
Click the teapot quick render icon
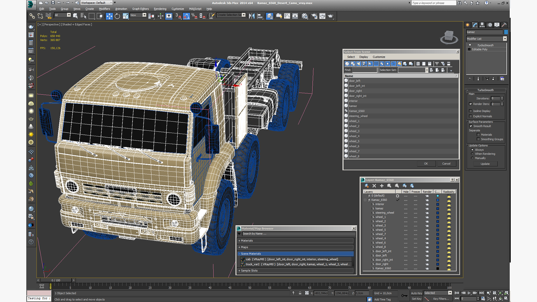coord(330,16)
